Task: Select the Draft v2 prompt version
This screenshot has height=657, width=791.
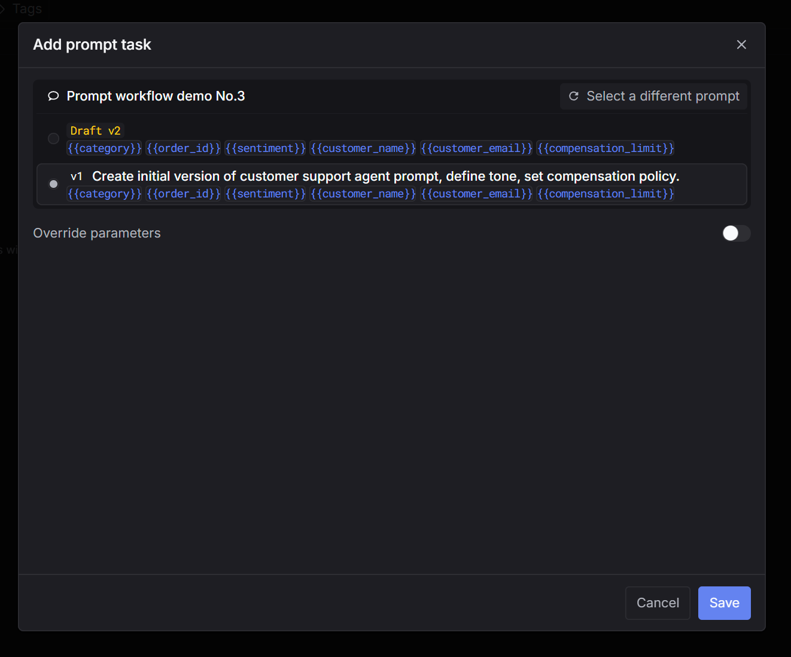Action: point(53,138)
